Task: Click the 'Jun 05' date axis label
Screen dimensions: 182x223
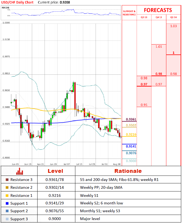Action: coord(15,164)
